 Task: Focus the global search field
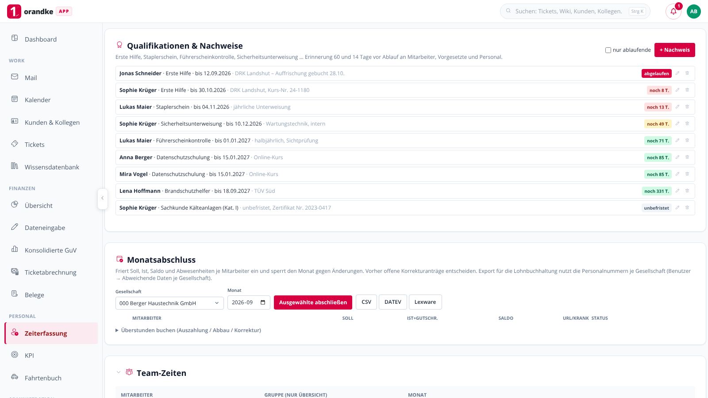point(575,11)
